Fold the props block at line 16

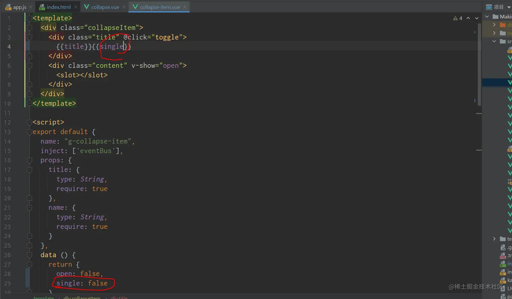tap(29, 160)
